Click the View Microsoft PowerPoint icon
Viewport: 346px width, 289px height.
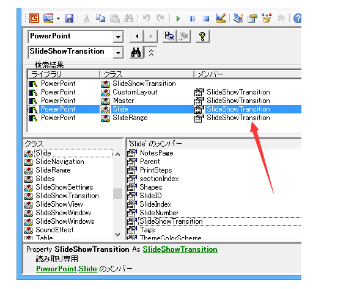click(34, 18)
